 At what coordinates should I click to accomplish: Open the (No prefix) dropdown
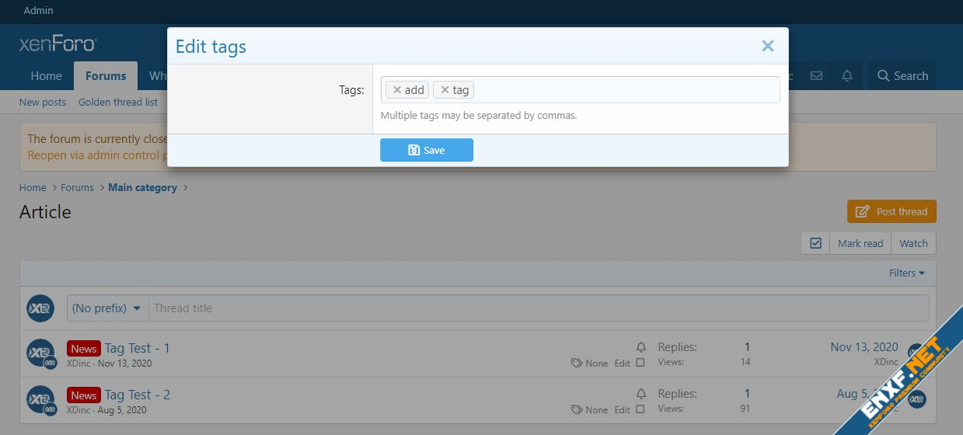point(106,308)
